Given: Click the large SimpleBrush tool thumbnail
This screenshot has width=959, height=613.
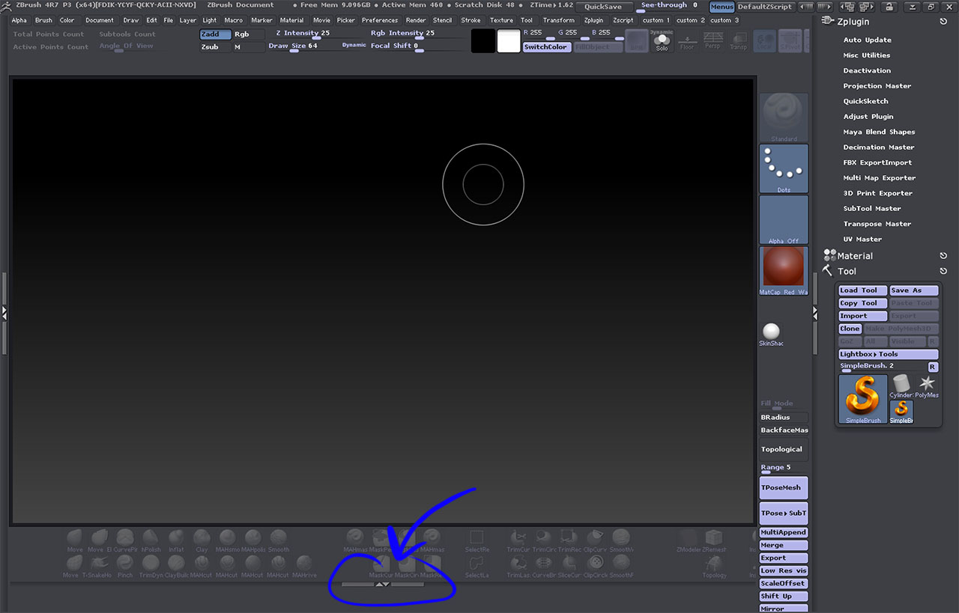Looking at the screenshot, I should point(862,398).
